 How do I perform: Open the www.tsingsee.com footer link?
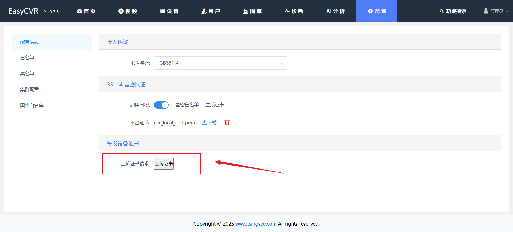pos(256,224)
